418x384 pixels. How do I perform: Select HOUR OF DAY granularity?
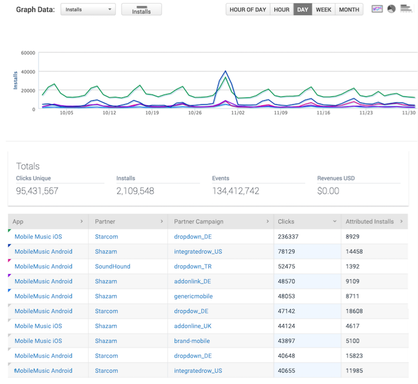click(248, 10)
